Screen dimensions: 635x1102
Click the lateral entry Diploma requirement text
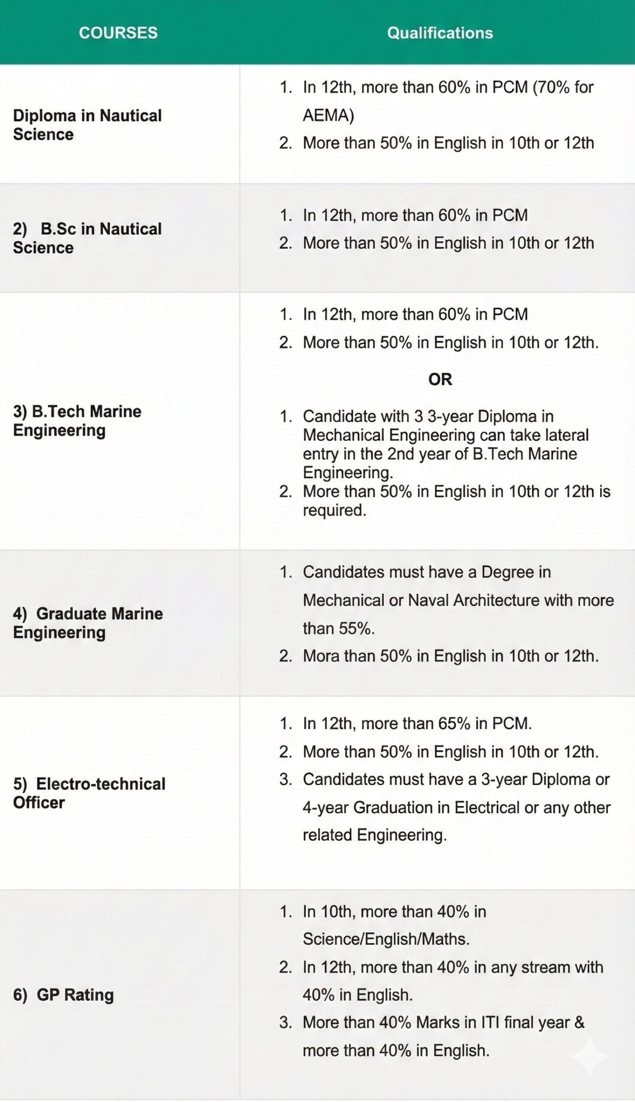tap(445, 444)
